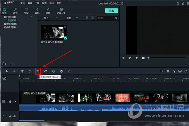Play the preview video
The height and width of the screenshot is (126, 189).
pyautogui.click(x=136, y=58)
